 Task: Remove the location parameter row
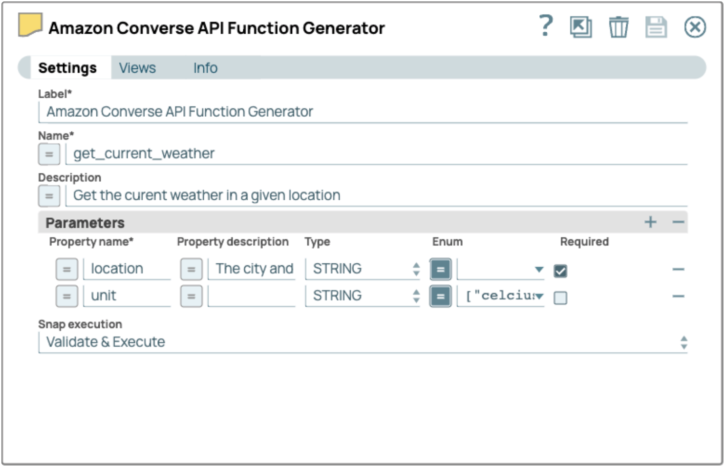[x=678, y=270]
